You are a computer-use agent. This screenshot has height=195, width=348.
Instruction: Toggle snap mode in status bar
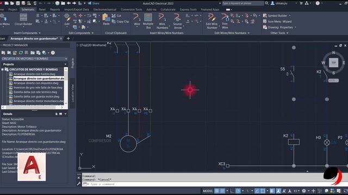click(222, 191)
